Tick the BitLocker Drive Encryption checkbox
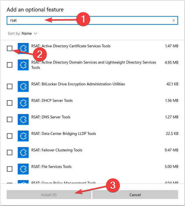The height and width of the screenshot is (206, 185). [9, 86]
